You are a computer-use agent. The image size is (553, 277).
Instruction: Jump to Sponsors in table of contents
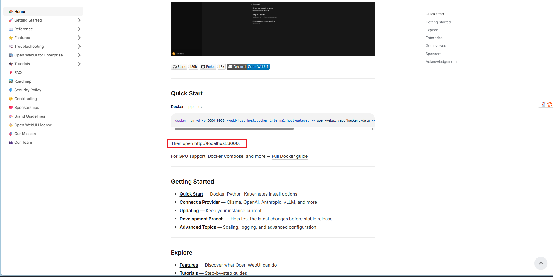click(433, 54)
